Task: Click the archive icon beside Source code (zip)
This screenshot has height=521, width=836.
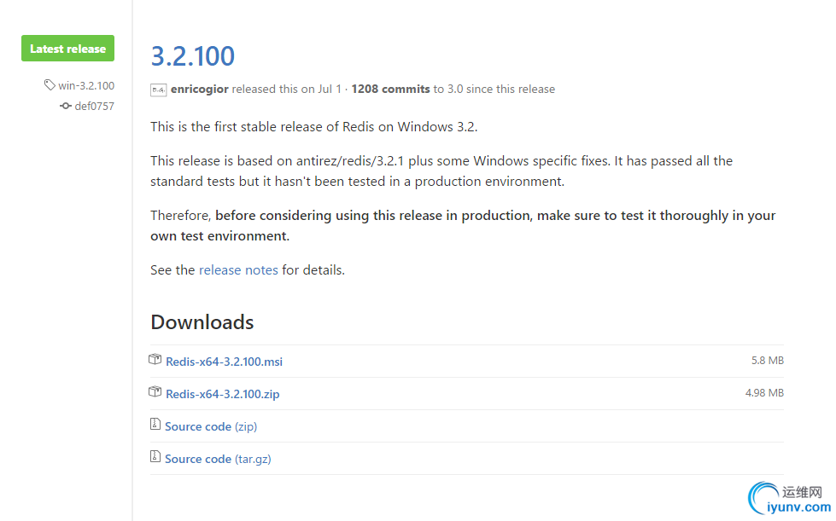Action: pyautogui.click(x=155, y=425)
